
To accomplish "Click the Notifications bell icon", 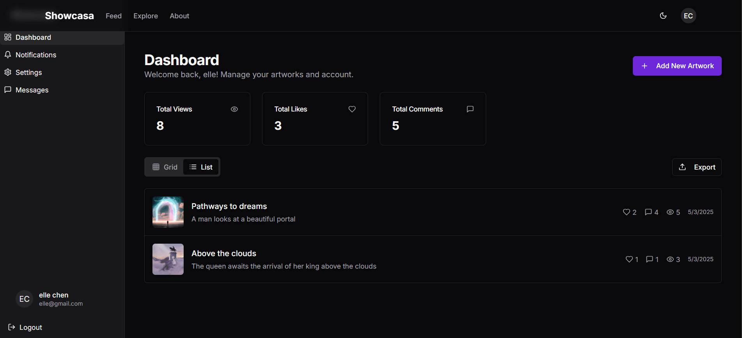I will click(8, 55).
